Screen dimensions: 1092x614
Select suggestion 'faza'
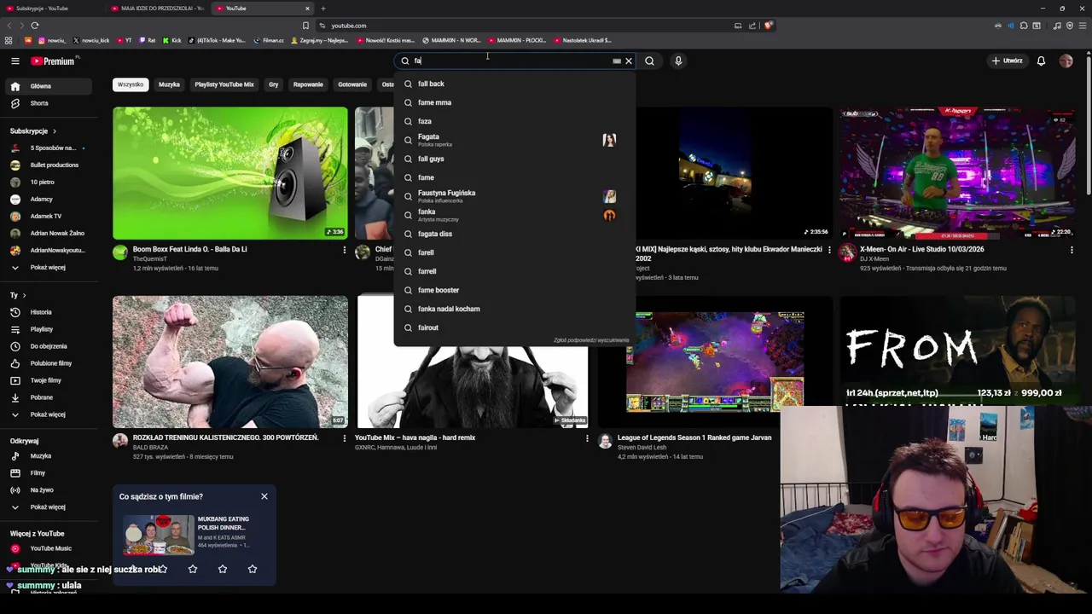point(514,121)
